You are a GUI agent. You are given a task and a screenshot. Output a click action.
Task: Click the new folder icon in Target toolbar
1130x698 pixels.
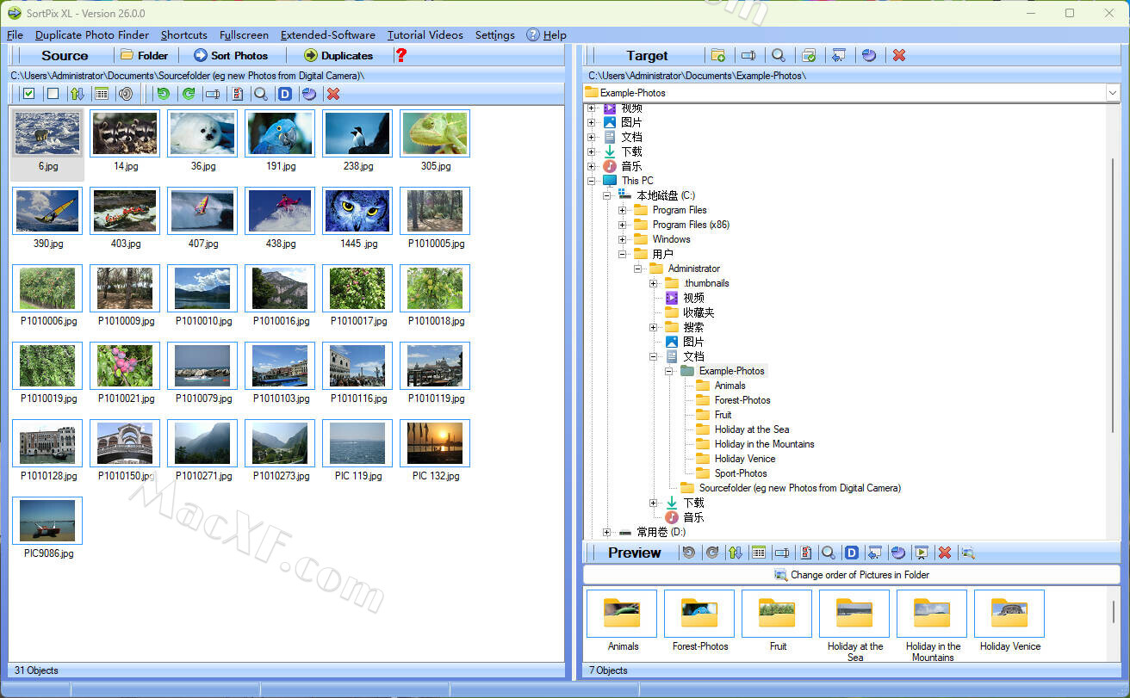tap(717, 55)
